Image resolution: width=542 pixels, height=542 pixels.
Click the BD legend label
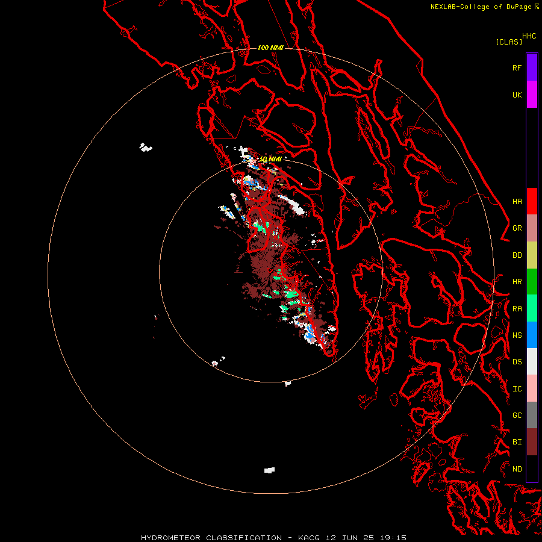(517, 255)
